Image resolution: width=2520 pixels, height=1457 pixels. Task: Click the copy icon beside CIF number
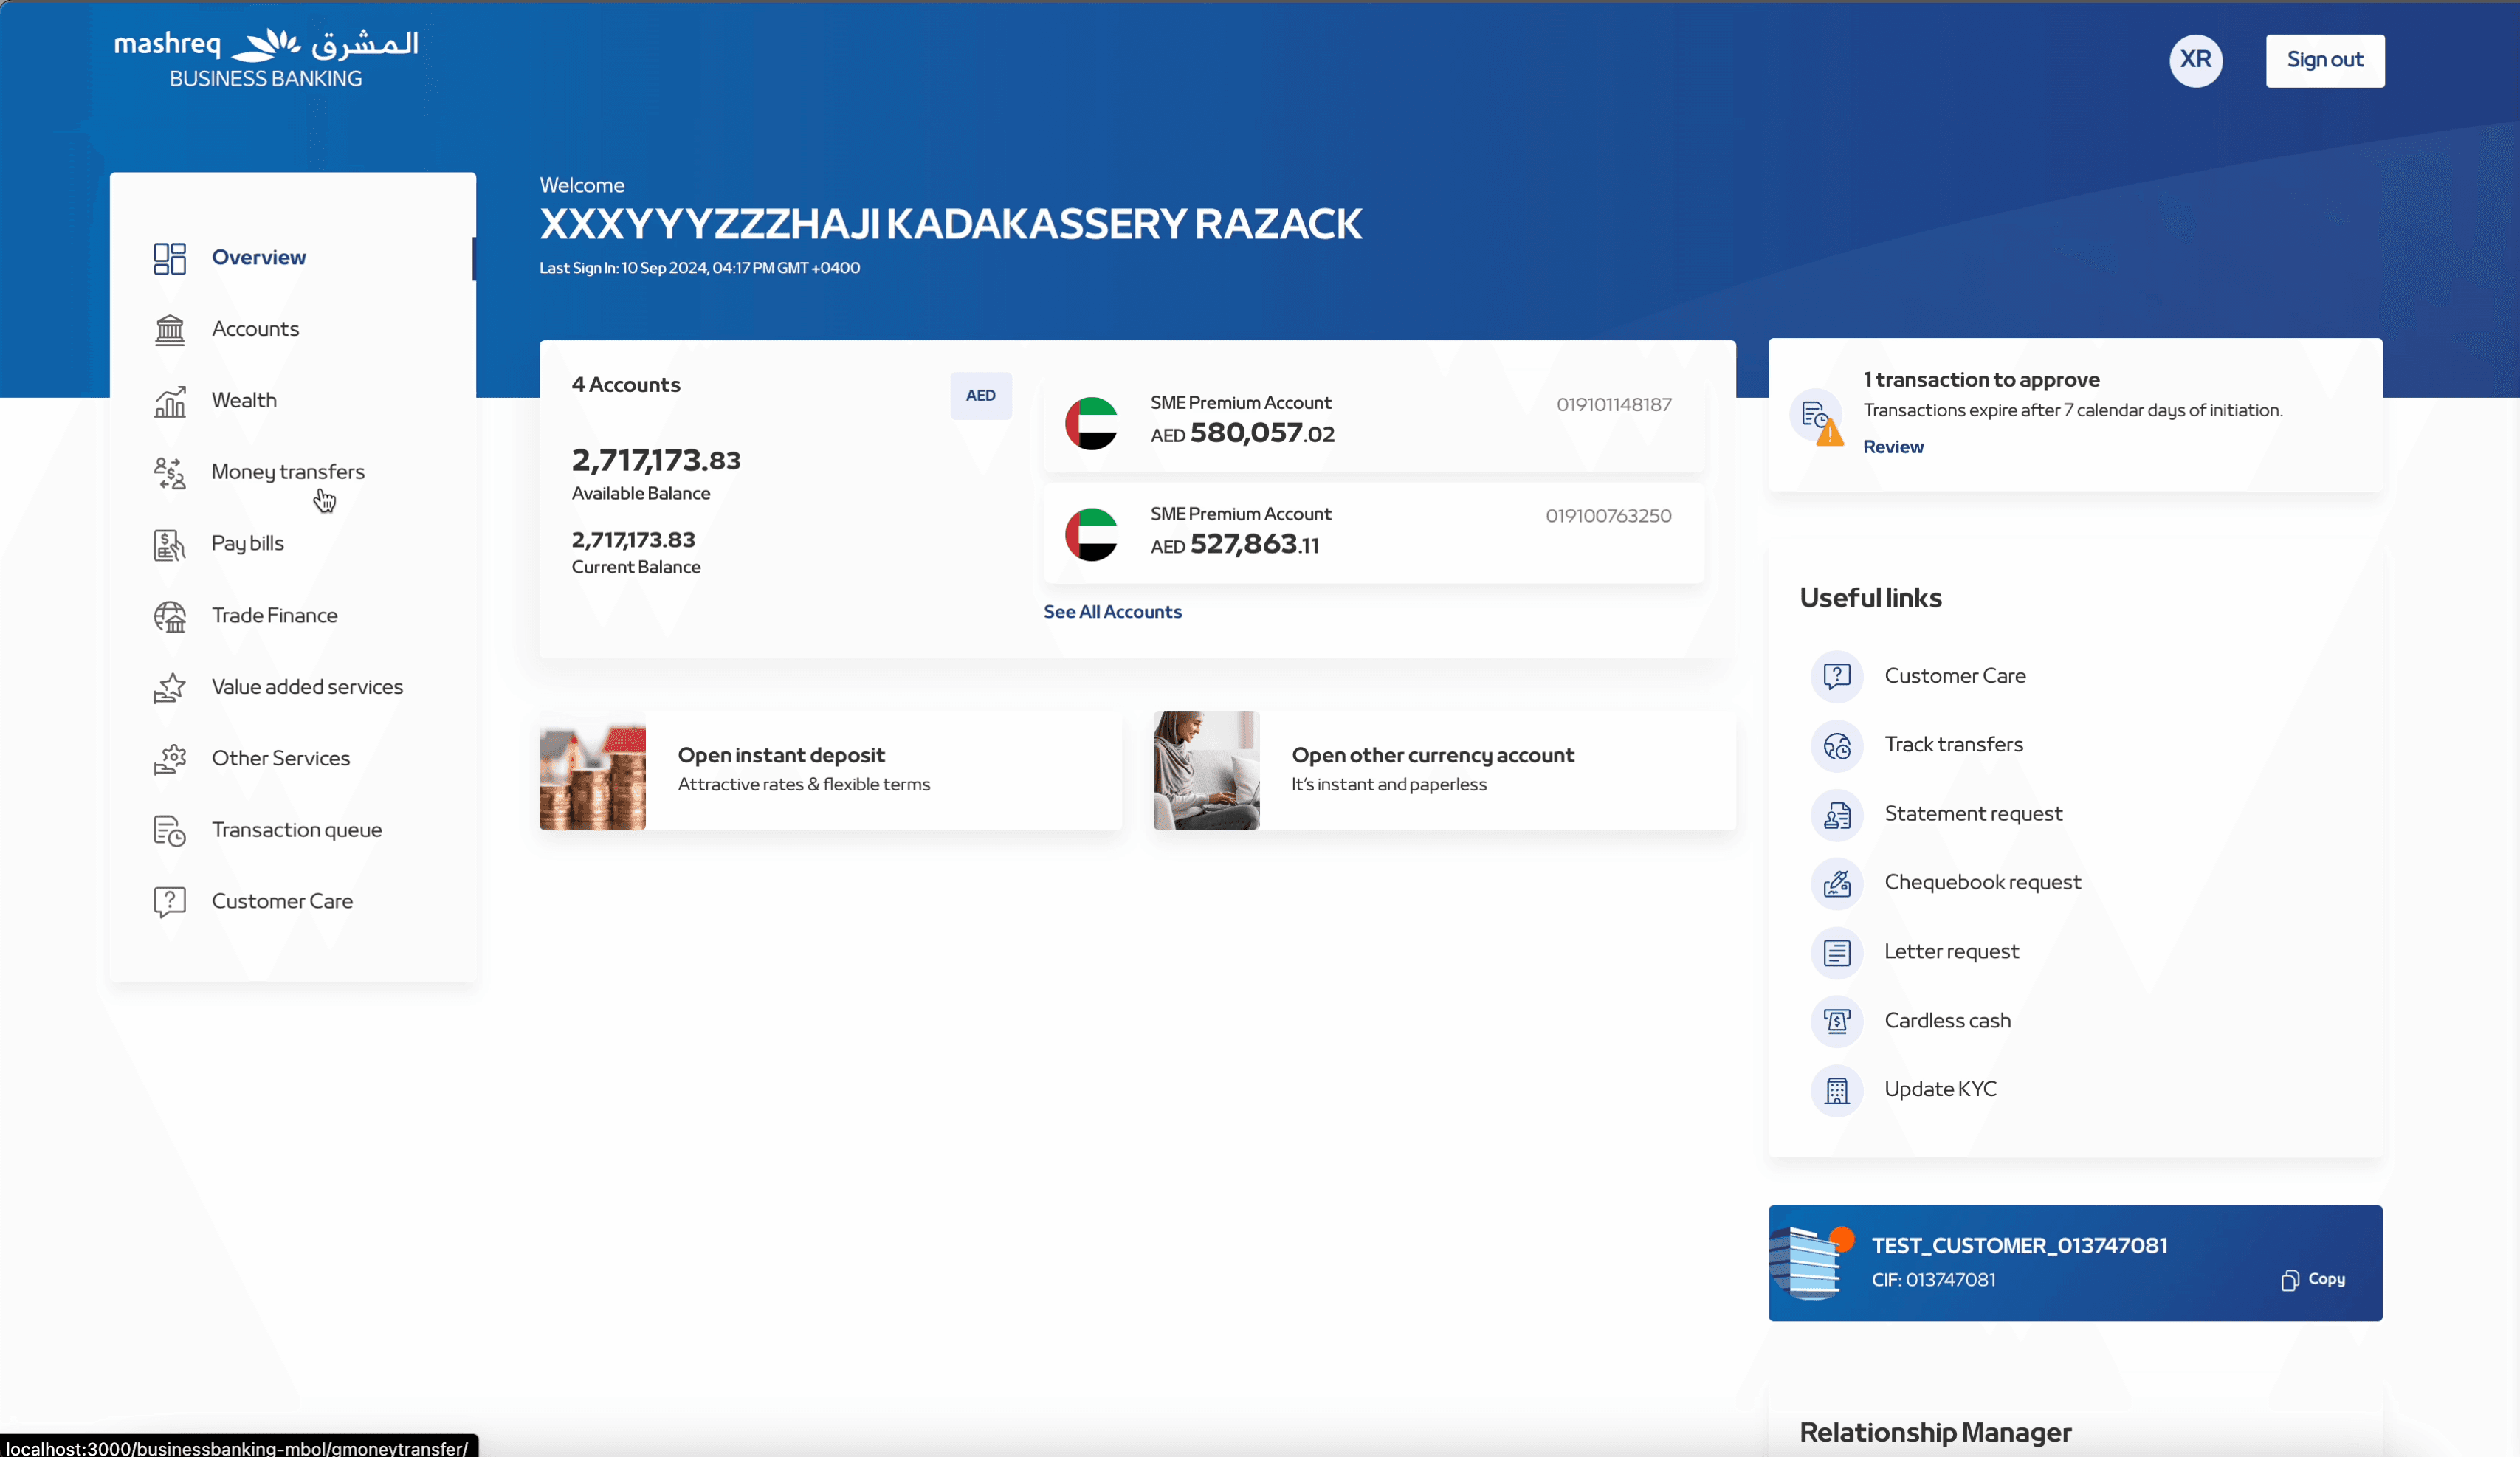coord(2289,1280)
